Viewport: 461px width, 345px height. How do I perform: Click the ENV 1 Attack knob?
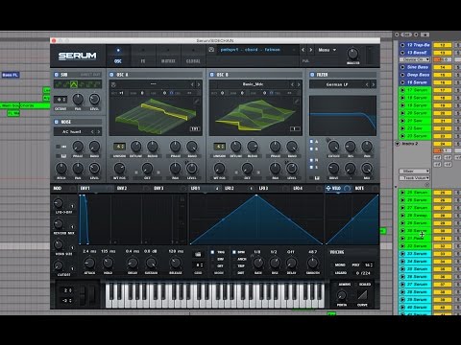click(89, 264)
